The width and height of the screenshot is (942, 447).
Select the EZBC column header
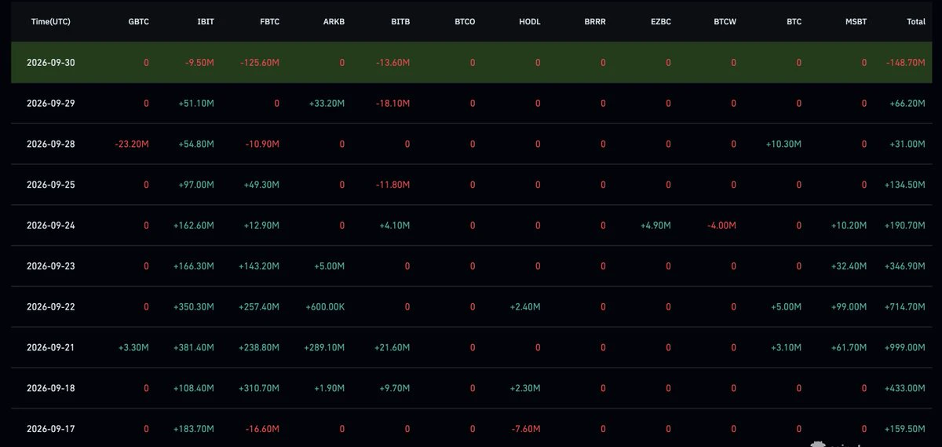point(661,22)
